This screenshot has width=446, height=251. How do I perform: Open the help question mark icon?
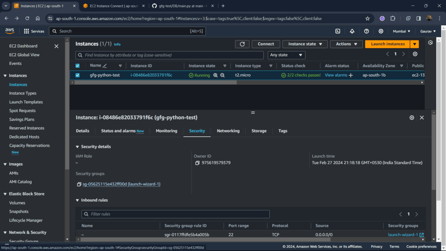click(x=366, y=31)
